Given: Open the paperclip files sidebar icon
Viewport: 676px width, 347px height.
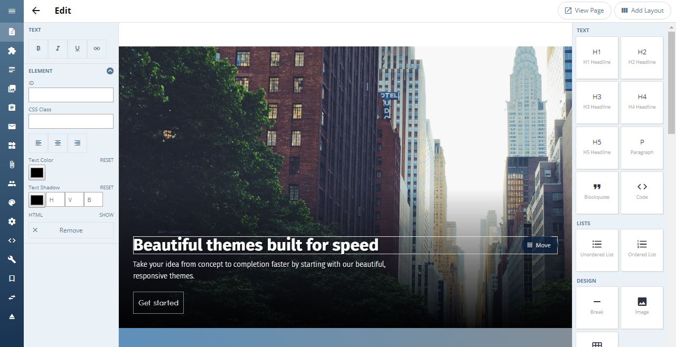Looking at the screenshot, I should click(x=12, y=165).
